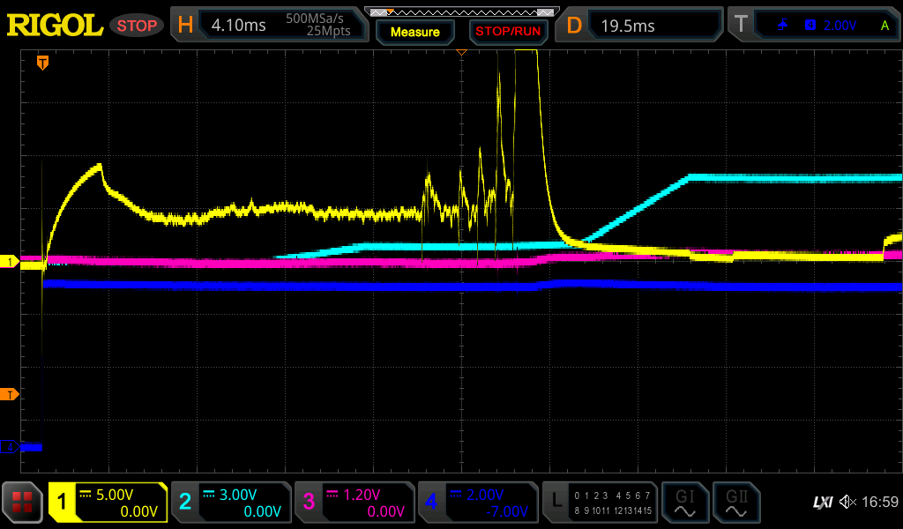Click the RIGOL logo
The height and width of the screenshot is (529, 903).
[x=55, y=26]
